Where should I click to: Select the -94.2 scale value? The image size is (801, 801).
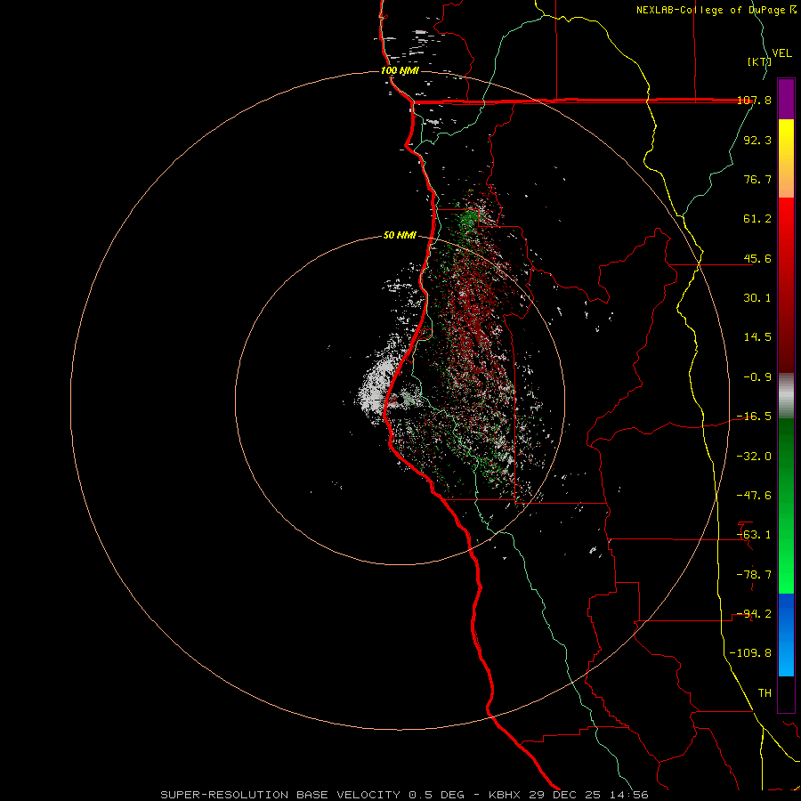coord(754,614)
